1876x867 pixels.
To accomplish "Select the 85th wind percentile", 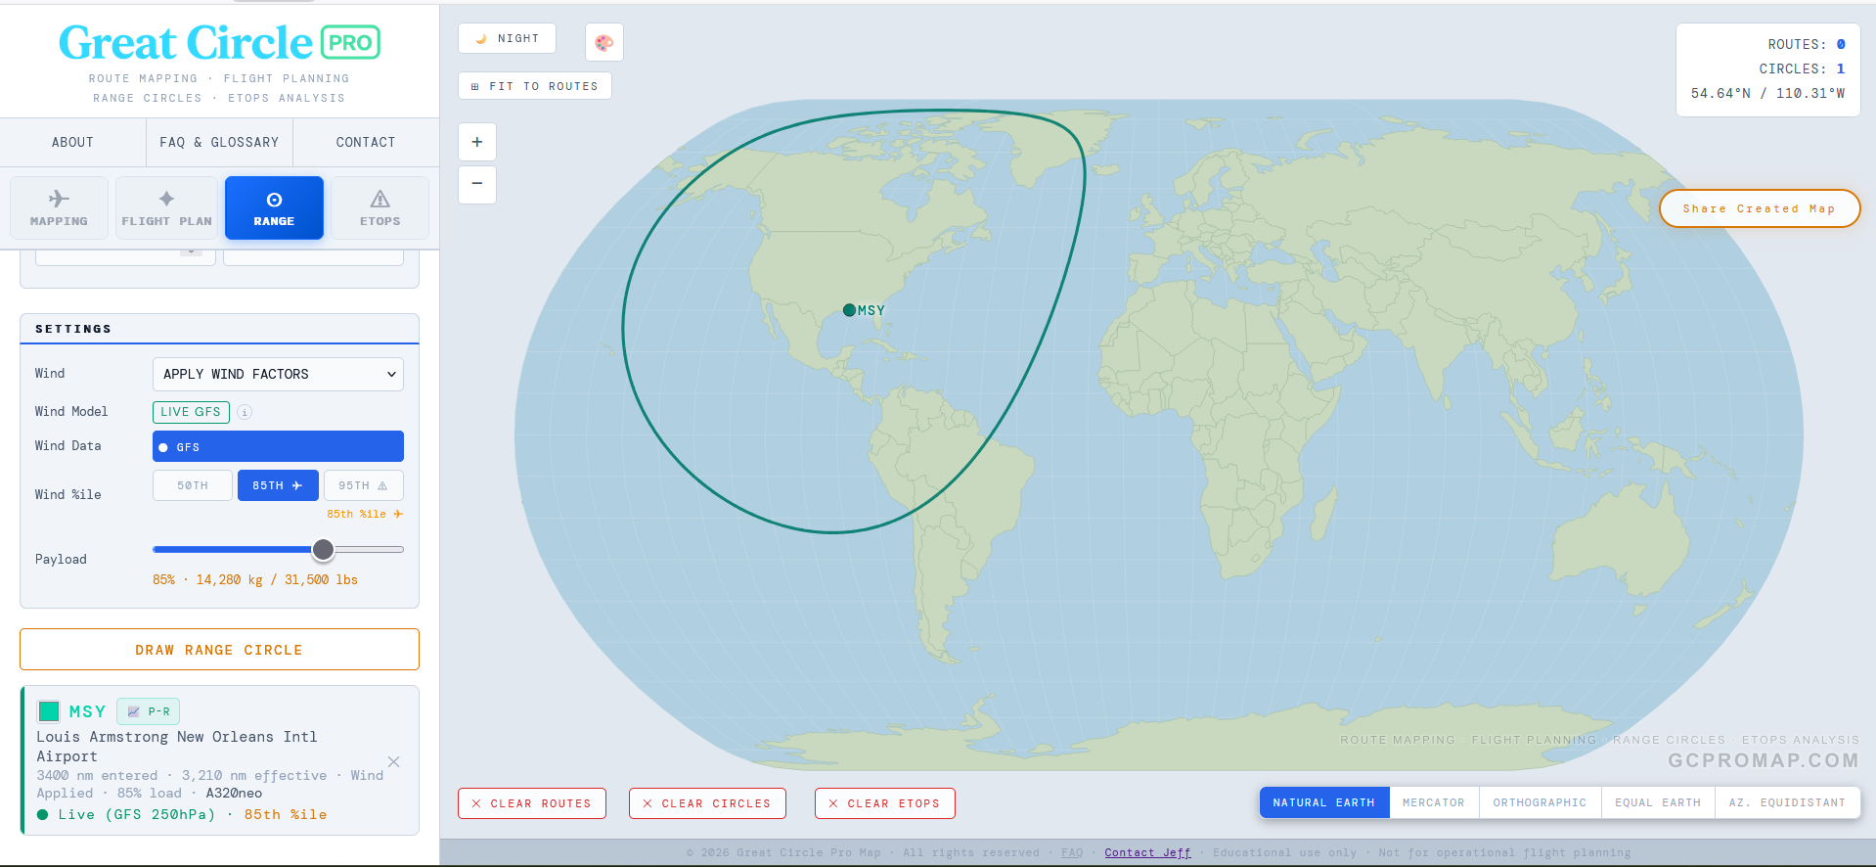I will tap(278, 485).
